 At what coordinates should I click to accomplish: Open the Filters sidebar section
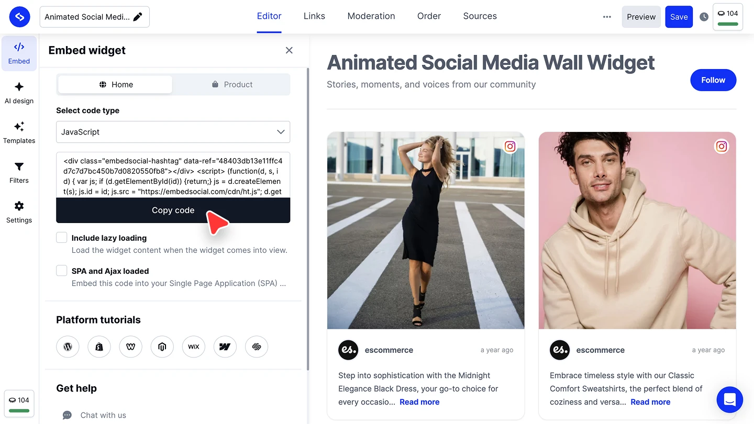pyautogui.click(x=19, y=173)
